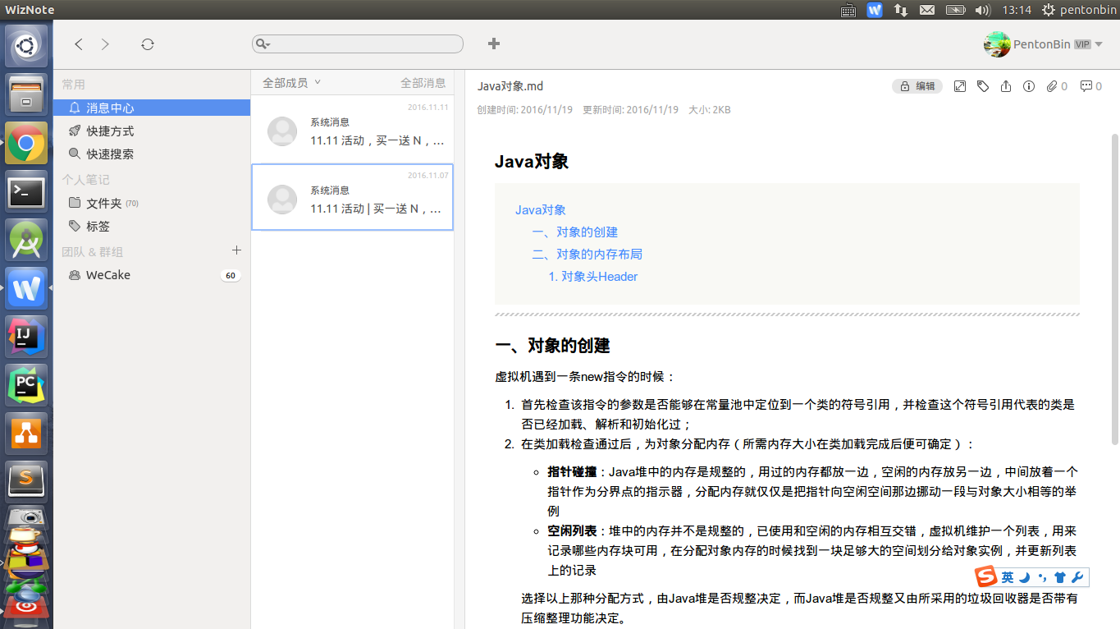Click the Sogou input method S logo
The width and height of the screenshot is (1120, 629).
[986, 577]
